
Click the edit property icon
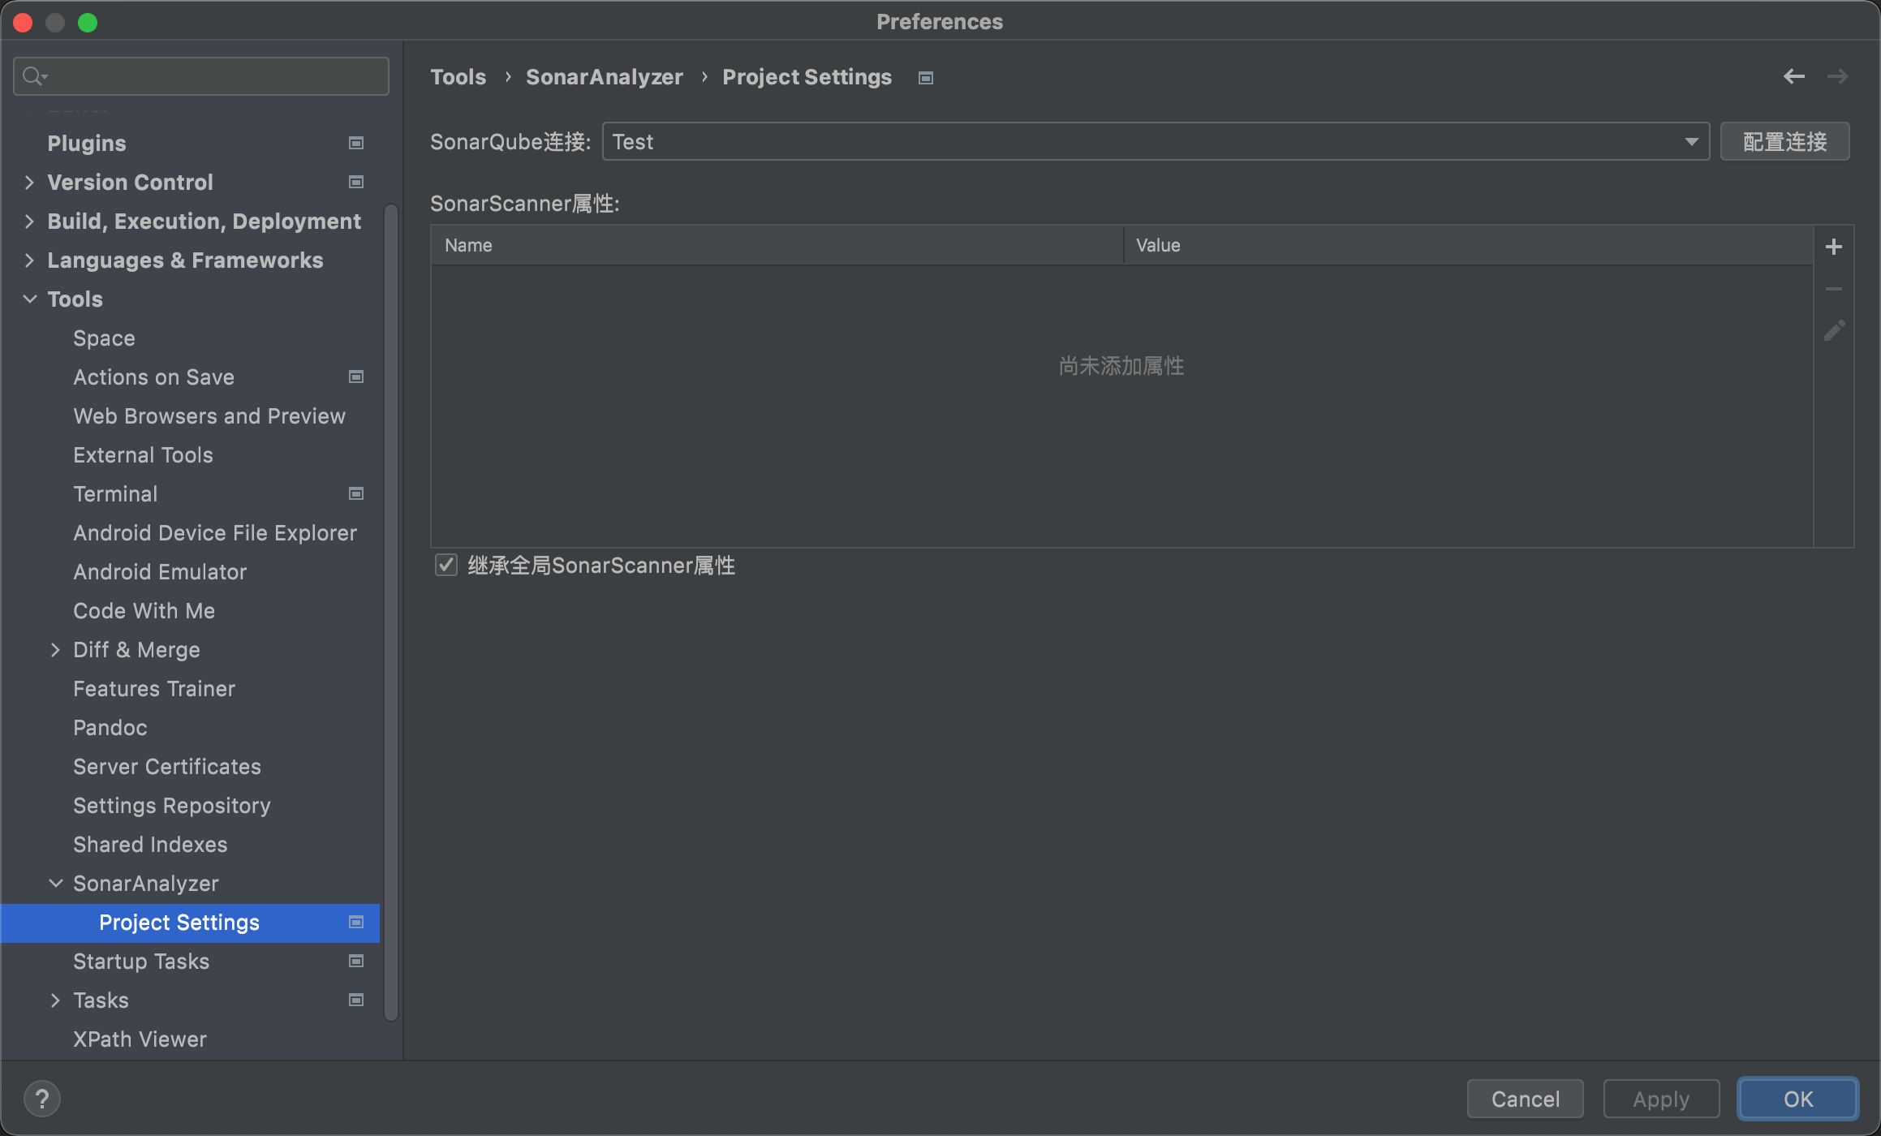coord(1836,330)
